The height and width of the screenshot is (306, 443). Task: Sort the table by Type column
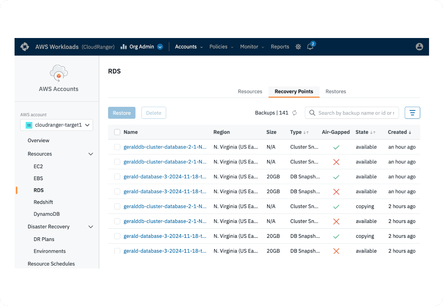(x=306, y=132)
